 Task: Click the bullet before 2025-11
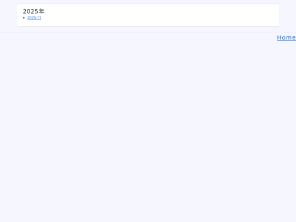24,18
